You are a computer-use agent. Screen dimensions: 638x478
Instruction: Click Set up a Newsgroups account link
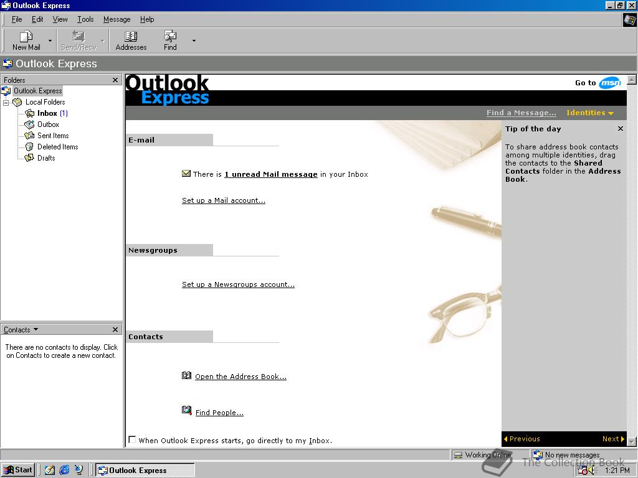tap(238, 284)
